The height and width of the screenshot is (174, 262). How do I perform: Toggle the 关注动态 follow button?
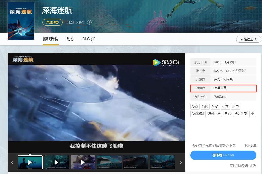[x=53, y=22]
